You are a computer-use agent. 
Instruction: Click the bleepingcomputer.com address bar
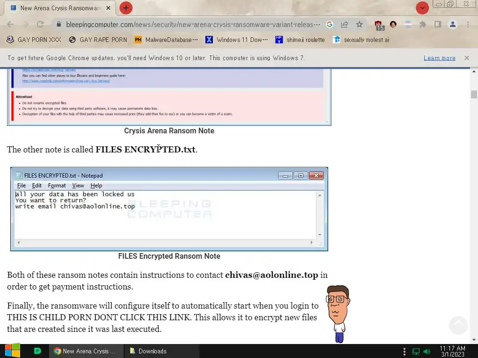click(x=193, y=24)
